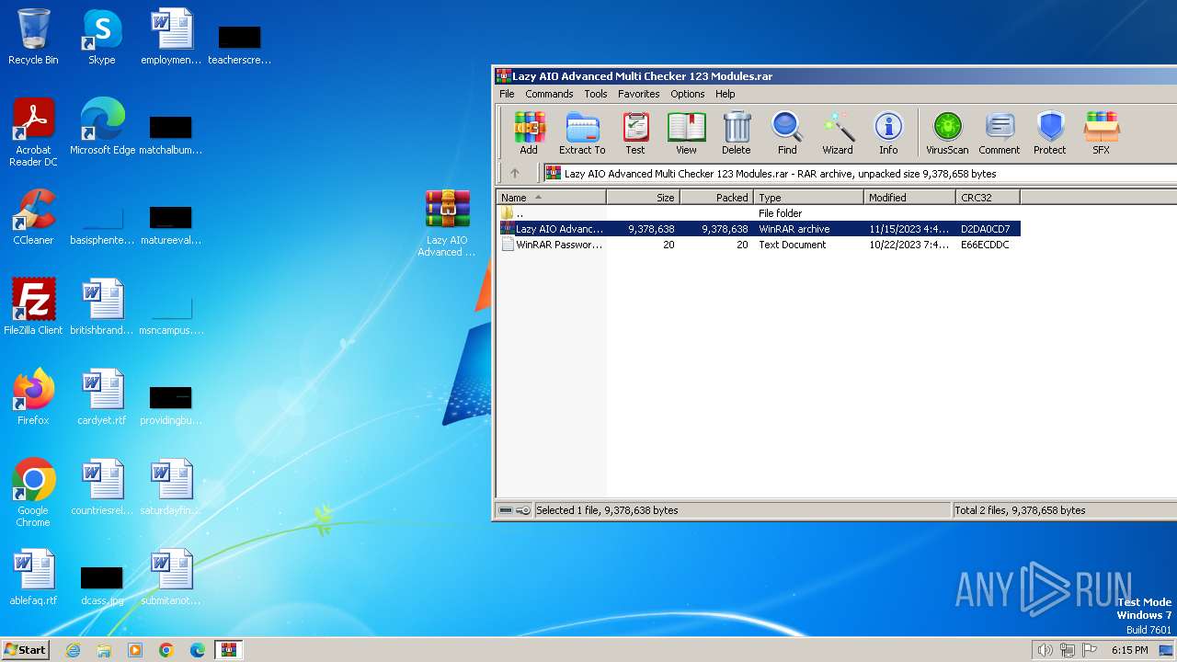The width and height of the screenshot is (1177, 662).
Task: Click the employmen document on desktop
Action: [171, 38]
